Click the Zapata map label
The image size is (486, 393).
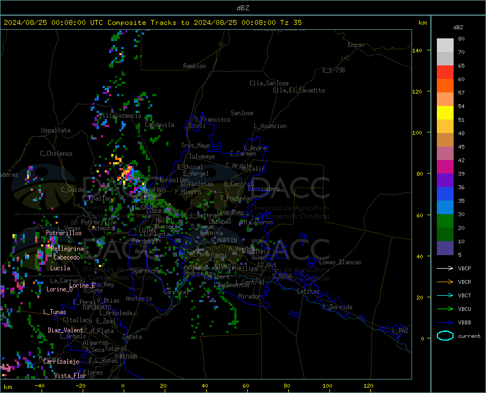pos(132,337)
